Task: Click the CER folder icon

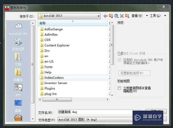Action: 42,40
